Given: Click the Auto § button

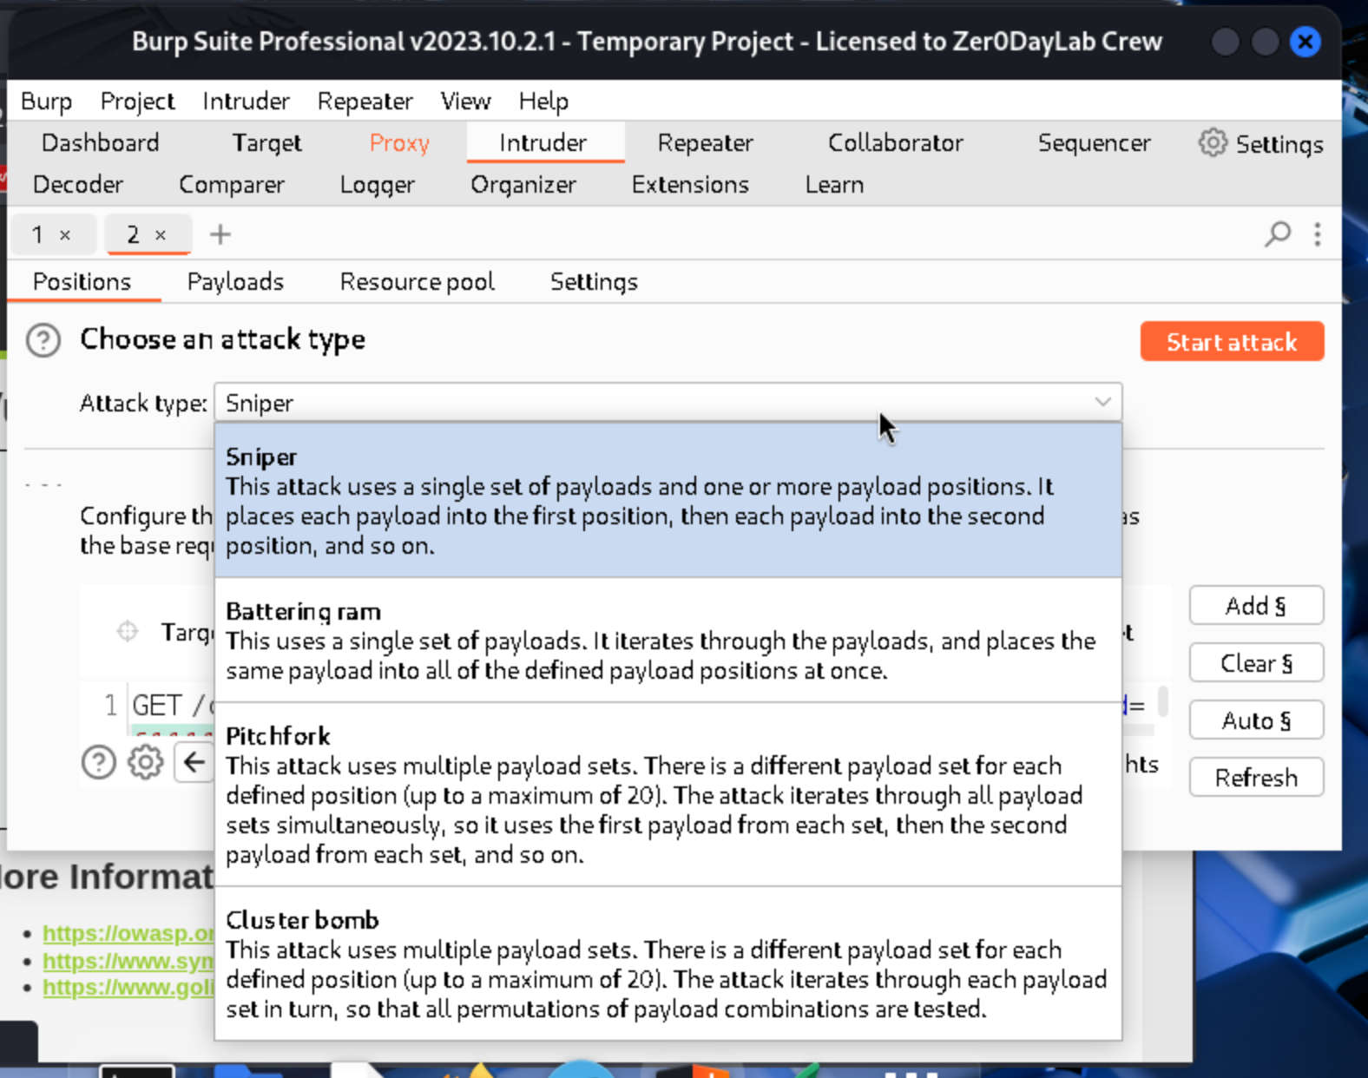Looking at the screenshot, I should [1256, 720].
